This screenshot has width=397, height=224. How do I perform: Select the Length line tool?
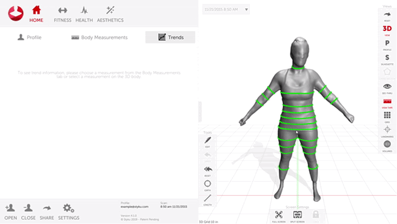pyautogui.click(x=208, y=200)
